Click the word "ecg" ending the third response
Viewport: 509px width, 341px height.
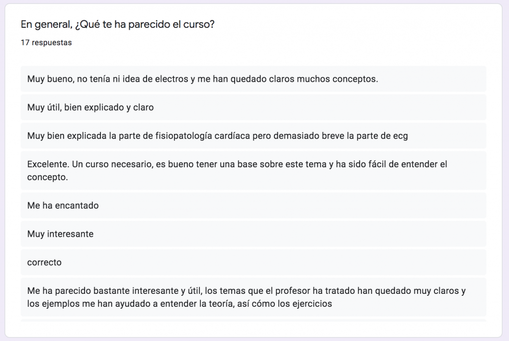400,136
